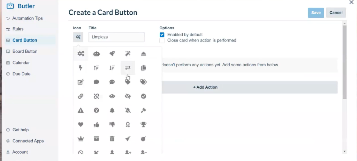Choose the bell icon
This screenshot has width=357, height=161.
coord(112,110)
